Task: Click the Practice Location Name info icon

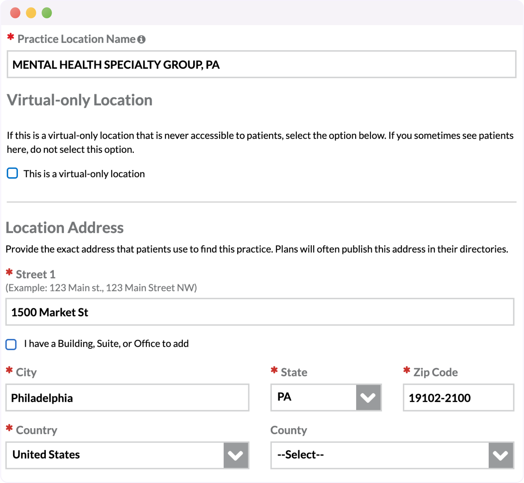Action: [x=141, y=39]
